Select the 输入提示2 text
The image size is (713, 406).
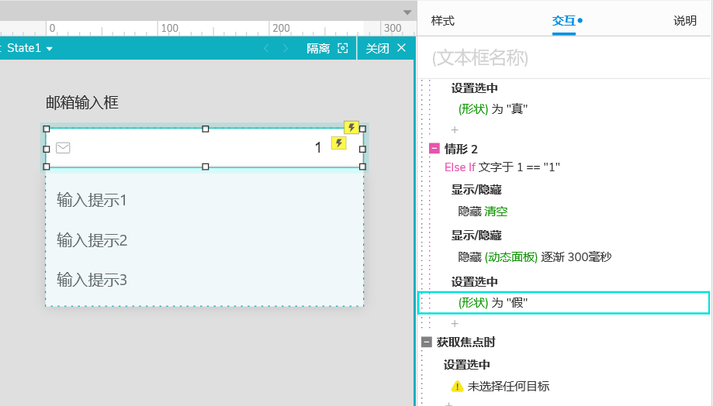(92, 240)
